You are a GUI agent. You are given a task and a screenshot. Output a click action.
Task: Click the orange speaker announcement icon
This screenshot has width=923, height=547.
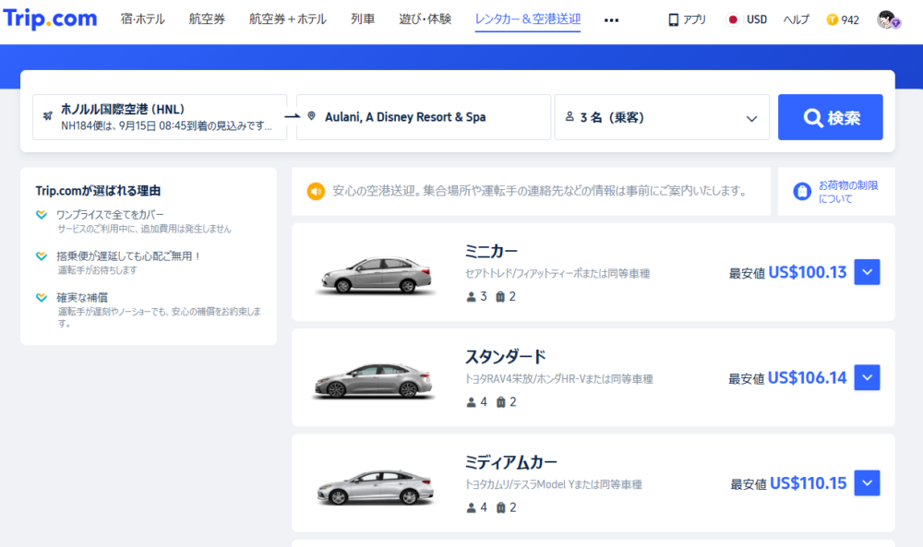click(316, 191)
